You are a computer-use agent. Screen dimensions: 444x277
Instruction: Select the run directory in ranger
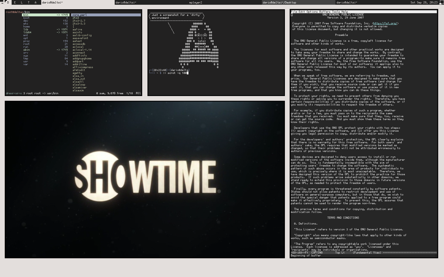coord(46,47)
